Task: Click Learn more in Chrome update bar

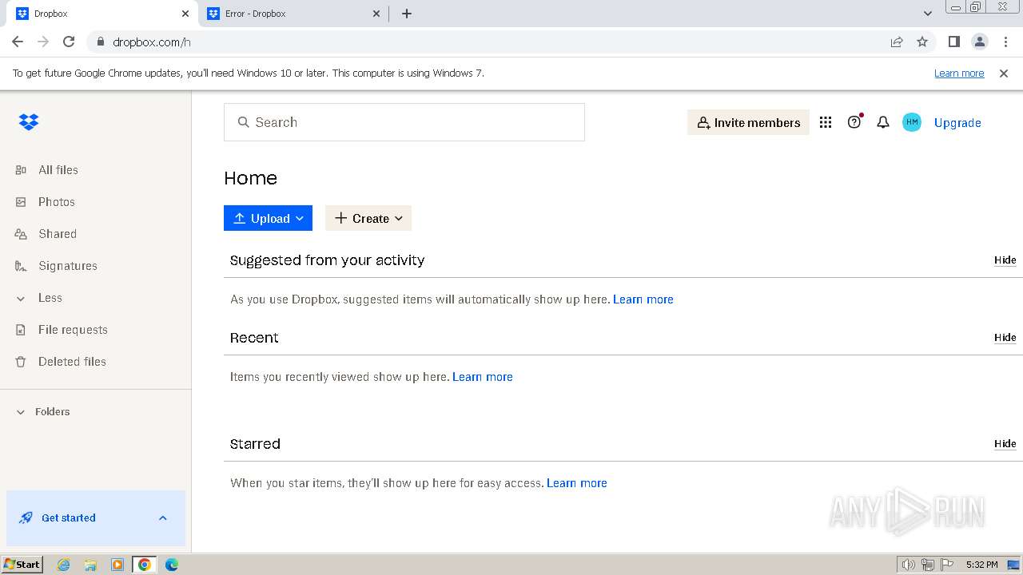Action: click(x=959, y=73)
